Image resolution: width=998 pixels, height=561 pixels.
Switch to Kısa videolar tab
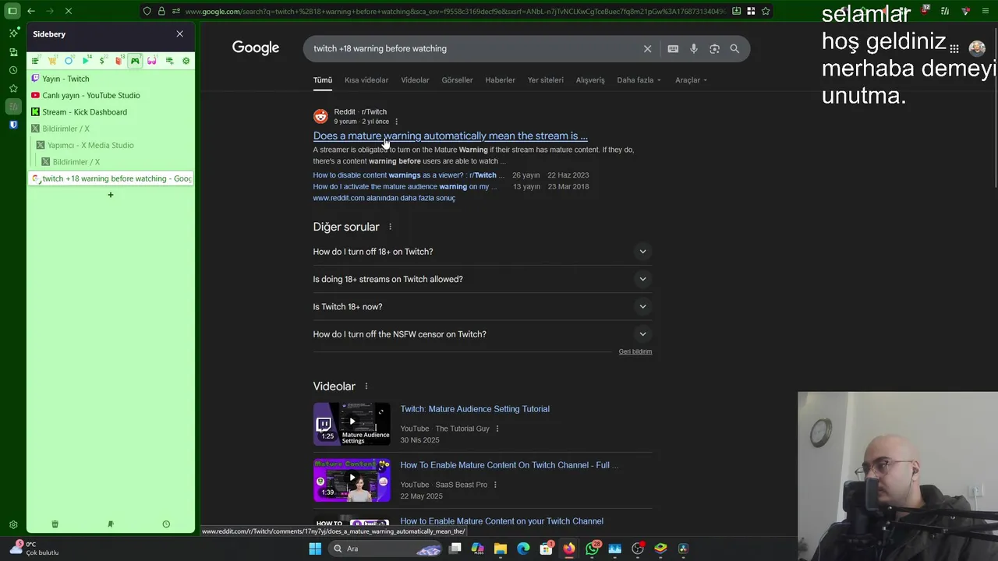click(366, 79)
